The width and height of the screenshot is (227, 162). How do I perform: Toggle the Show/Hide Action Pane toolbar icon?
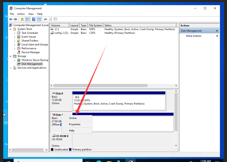(39, 19)
